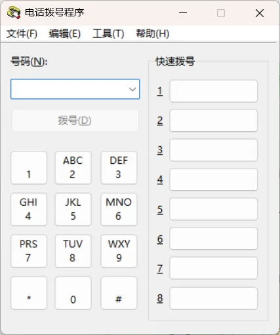Screen dimensions: 280x335
Task: Tap the DEF 3 keypad button
Action: click(x=119, y=168)
